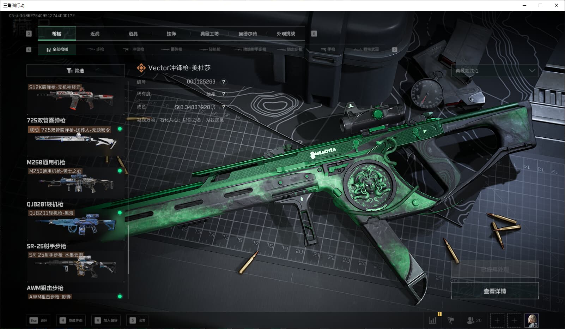Click the 手枪 pistol category icon
The width and height of the screenshot is (565, 329).
[328, 49]
